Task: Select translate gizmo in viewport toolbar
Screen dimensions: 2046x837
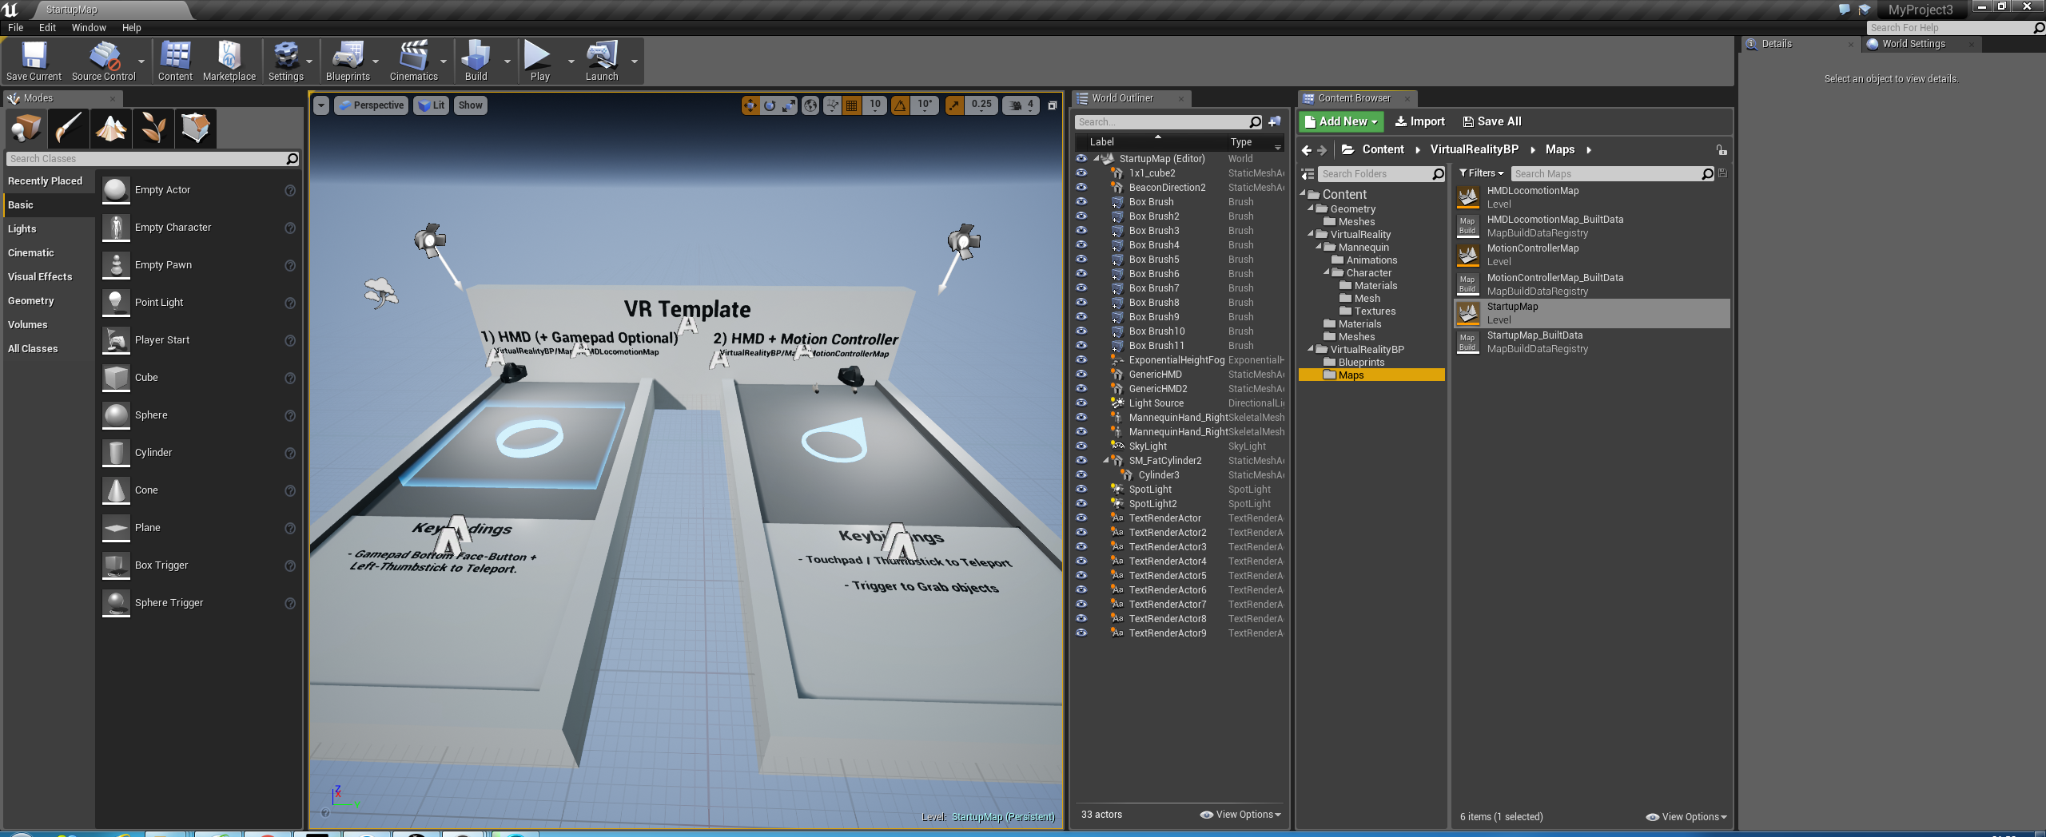Action: [750, 105]
